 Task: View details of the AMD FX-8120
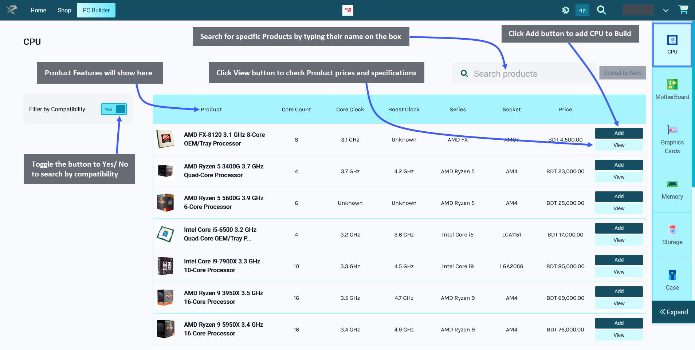pos(619,145)
